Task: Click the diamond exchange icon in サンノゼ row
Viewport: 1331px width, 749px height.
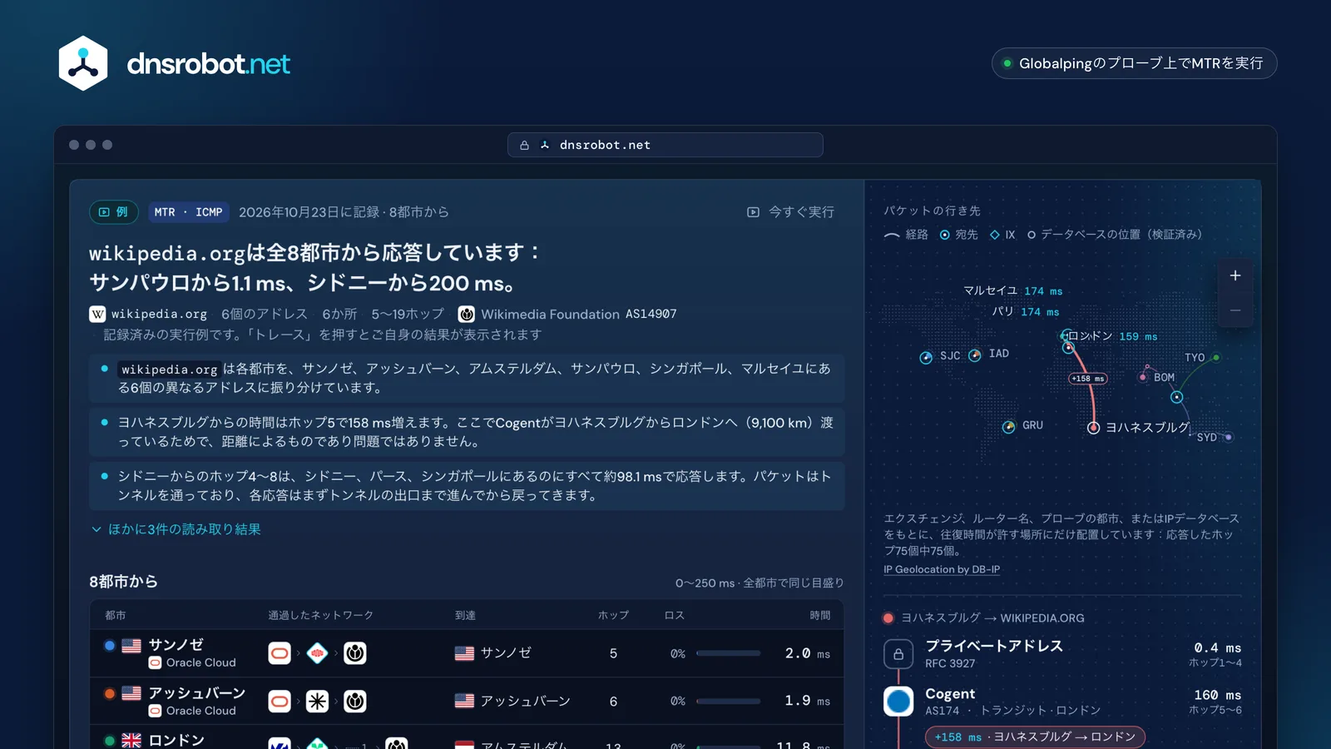Action: point(317,653)
